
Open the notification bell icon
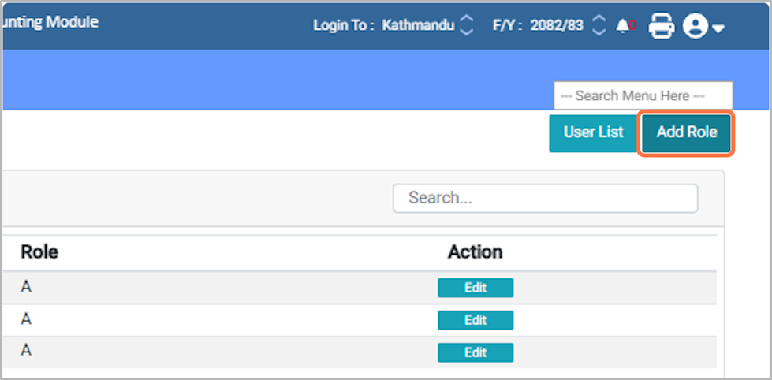(x=623, y=26)
